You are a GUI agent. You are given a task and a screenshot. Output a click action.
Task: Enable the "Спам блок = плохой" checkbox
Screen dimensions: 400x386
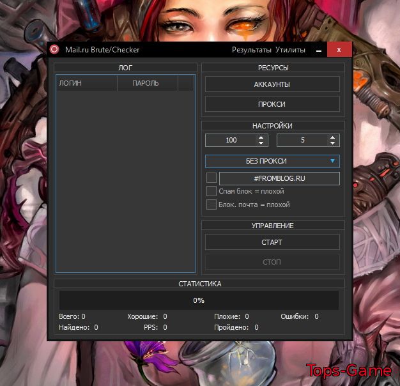point(212,191)
